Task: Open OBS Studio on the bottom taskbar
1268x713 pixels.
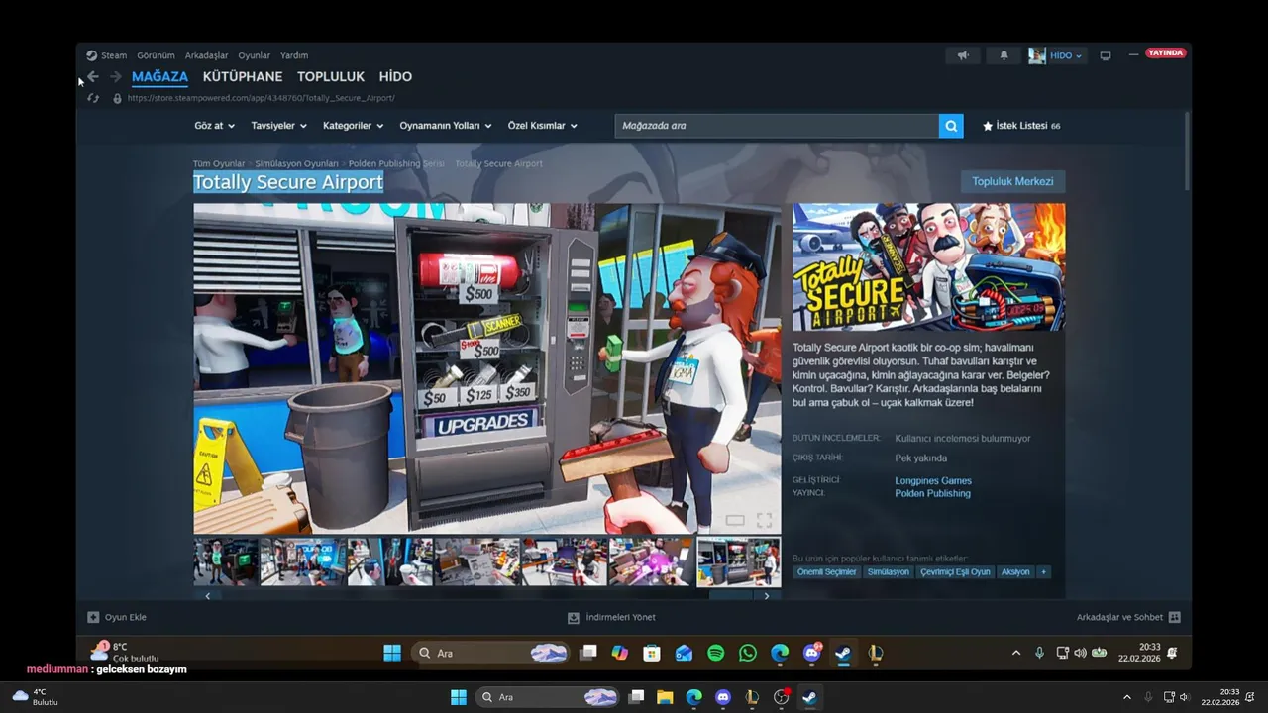Action: click(x=781, y=697)
